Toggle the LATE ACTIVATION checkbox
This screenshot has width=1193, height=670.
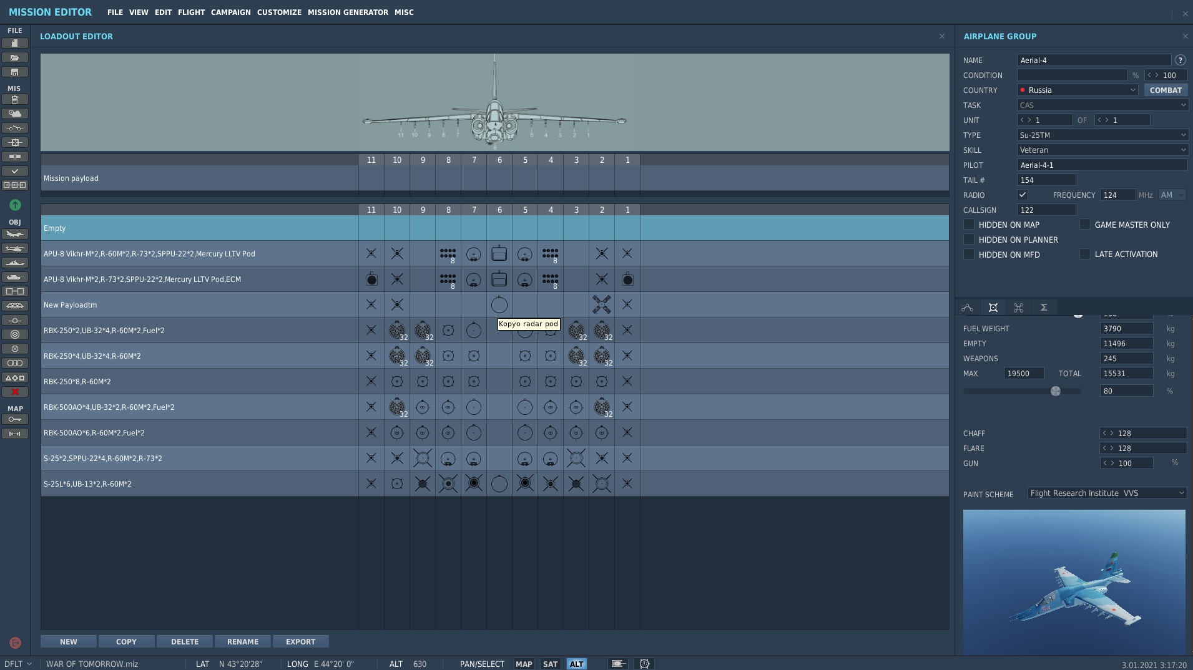pyautogui.click(x=1085, y=254)
